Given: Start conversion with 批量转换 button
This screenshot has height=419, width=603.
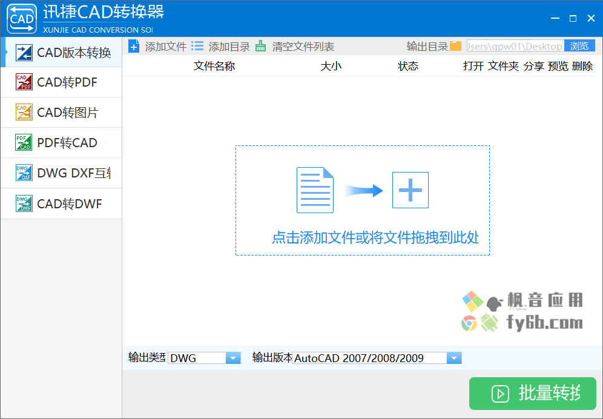Looking at the screenshot, I should tap(533, 394).
